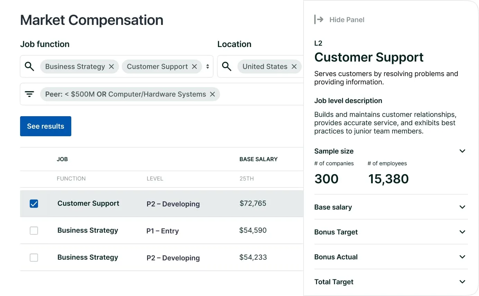Remove the Customer Support job function chip

tap(195, 66)
